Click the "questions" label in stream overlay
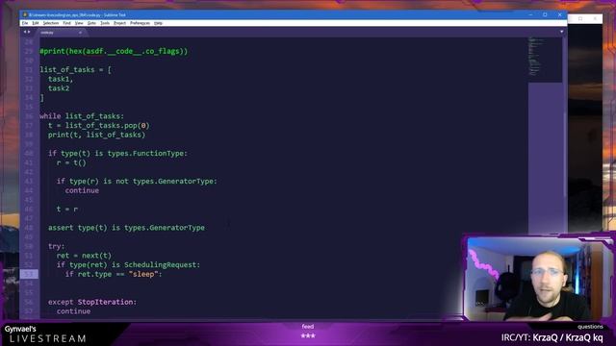The image size is (616, 346). tap(590, 327)
